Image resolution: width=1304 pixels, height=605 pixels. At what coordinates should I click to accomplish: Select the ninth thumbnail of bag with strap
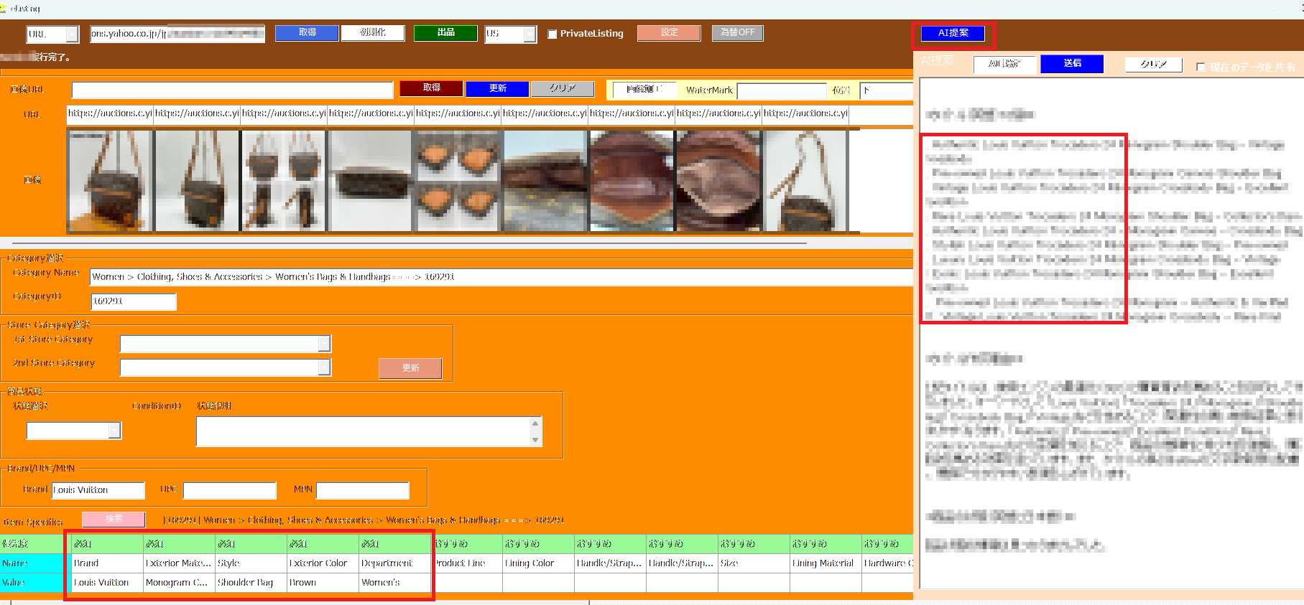pyautogui.click(x=805, y=180)
